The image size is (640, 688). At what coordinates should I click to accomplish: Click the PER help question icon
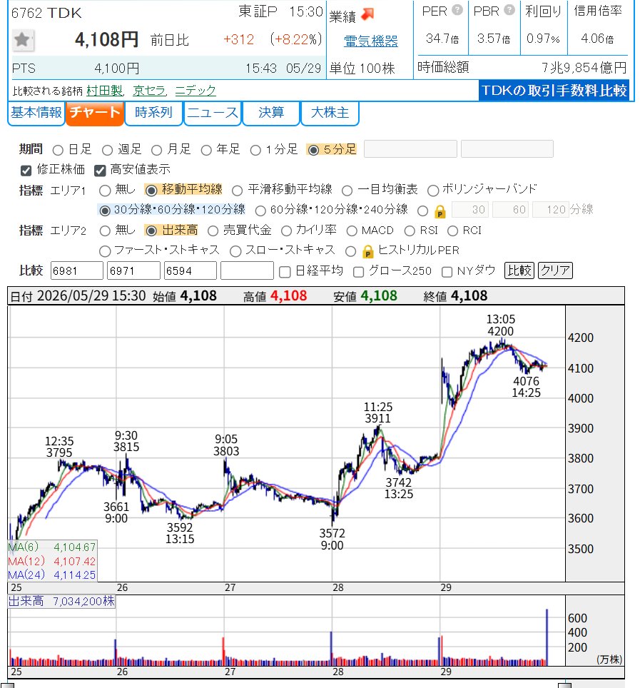point(457,10)
